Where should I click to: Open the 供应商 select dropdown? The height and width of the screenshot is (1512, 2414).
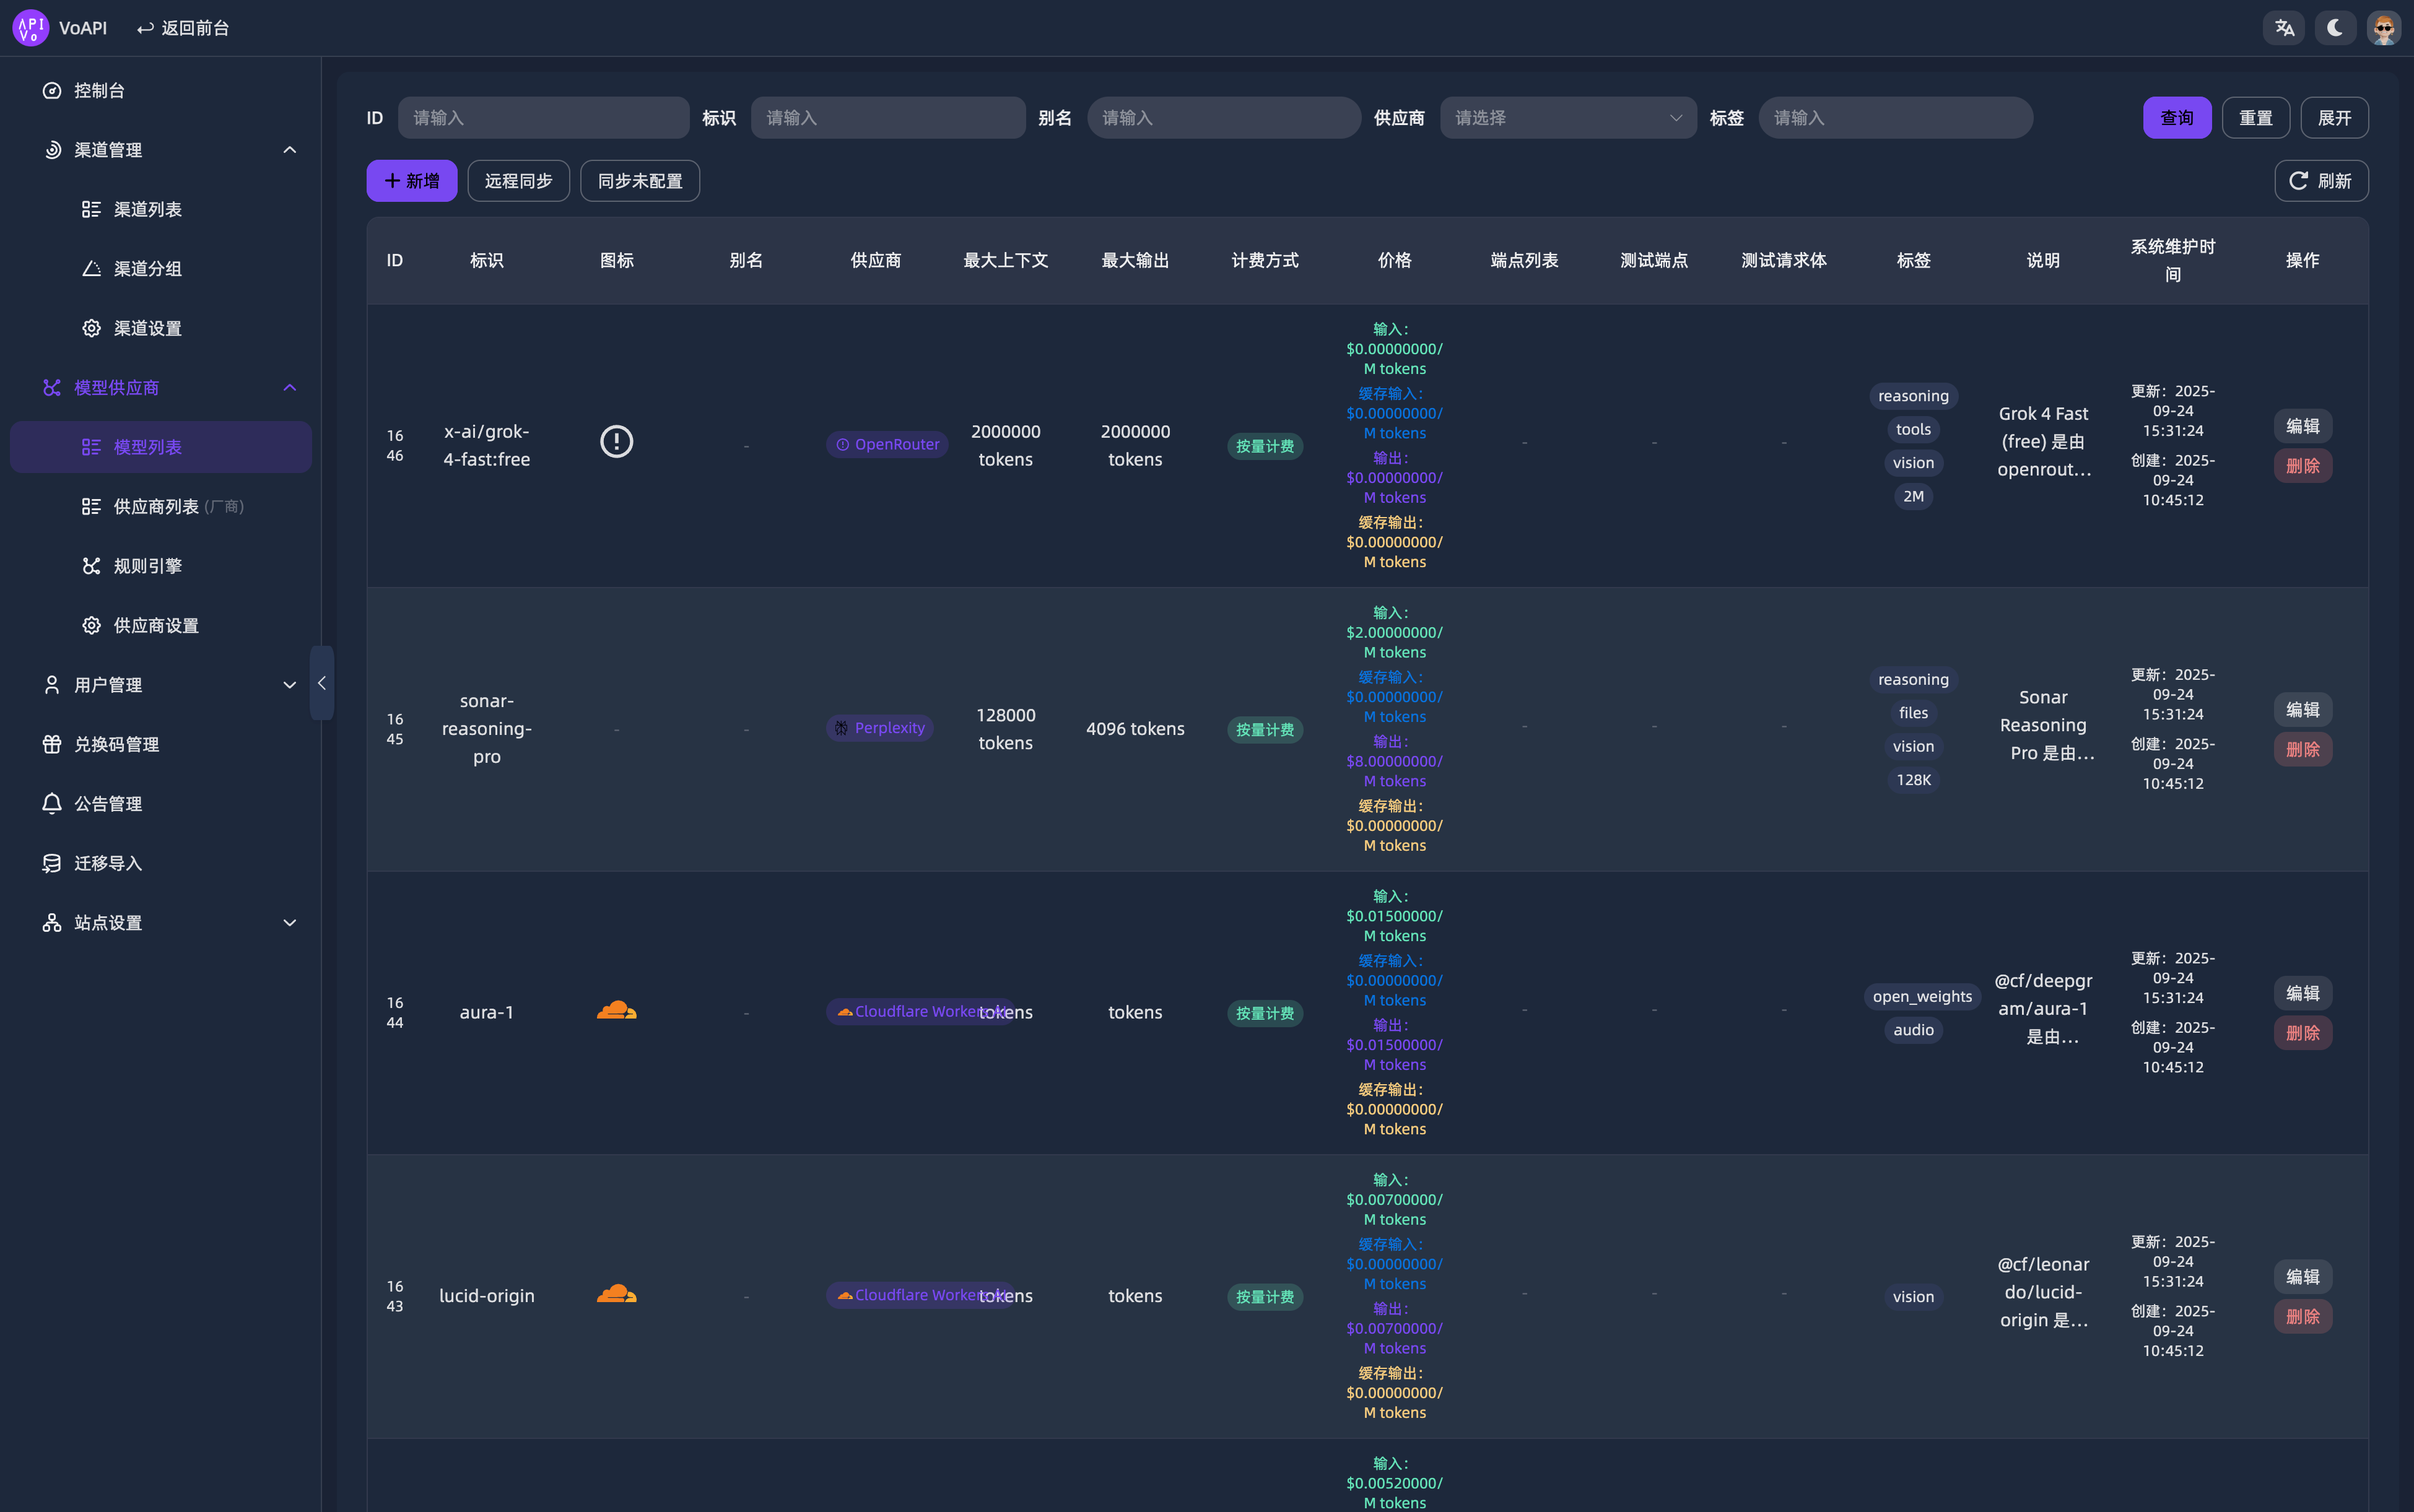1567,118
